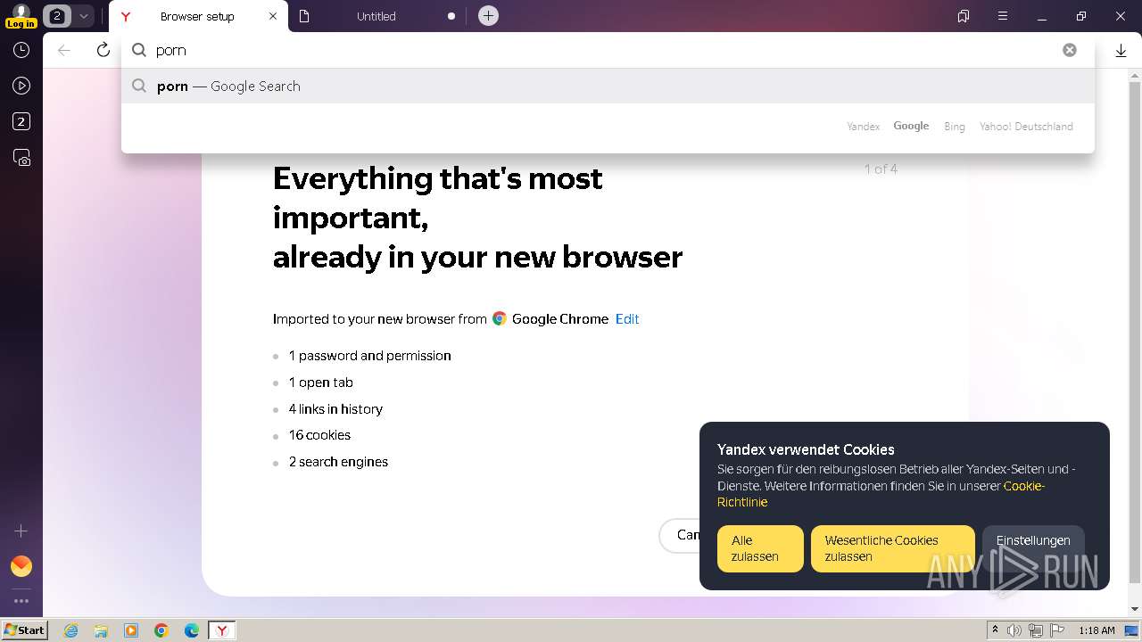Add an item to the sidebar with plus

point(21,531)
